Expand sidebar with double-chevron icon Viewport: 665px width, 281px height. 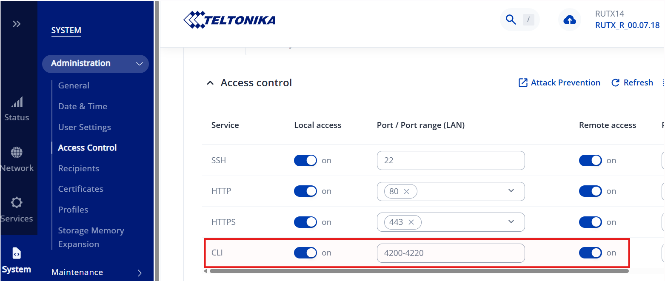pos(17,24)
